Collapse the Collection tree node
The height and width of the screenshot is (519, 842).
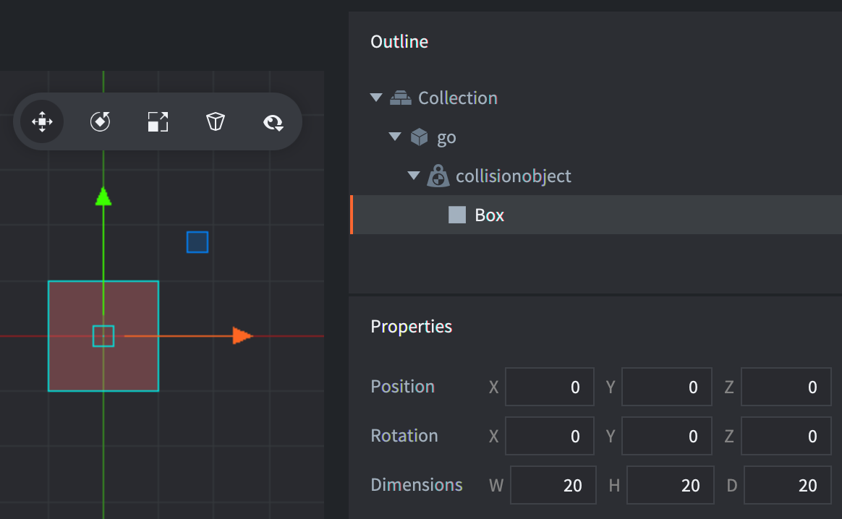tap(375, 98)
